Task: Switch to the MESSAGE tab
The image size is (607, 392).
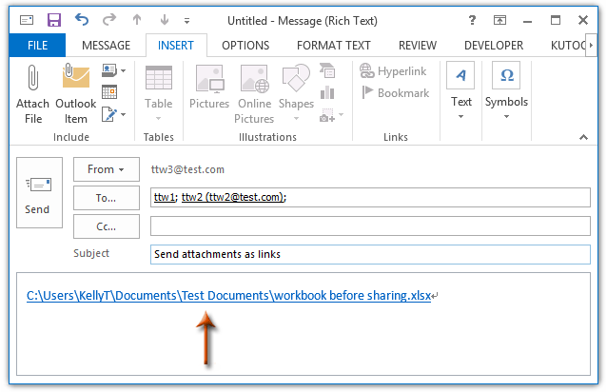Action: (x=106, y=46)
